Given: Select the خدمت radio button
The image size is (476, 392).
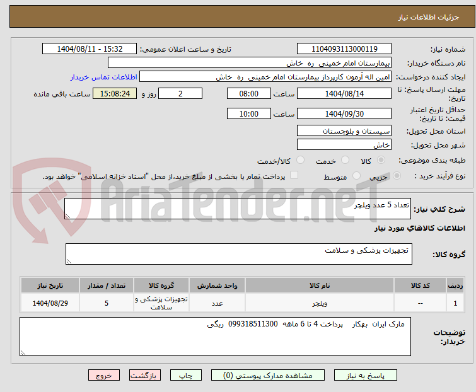Looking at the screenshot, I should (345, 160).
